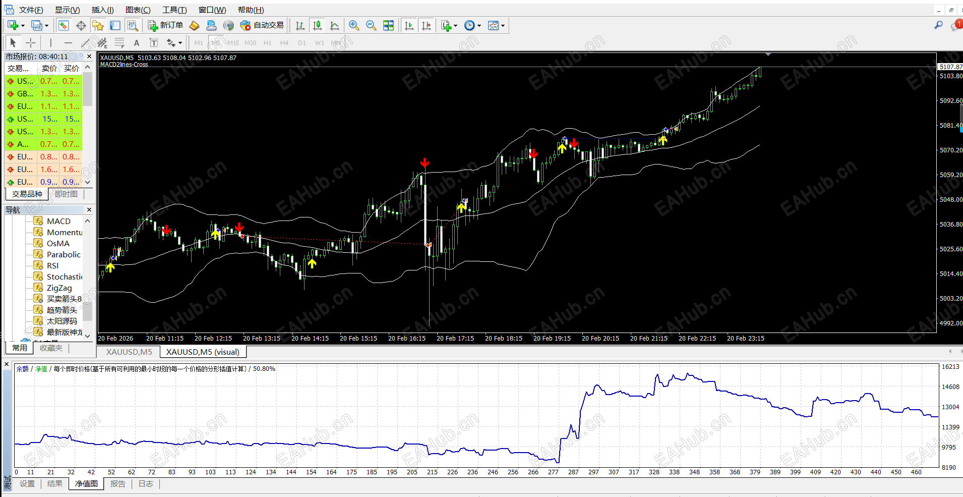The image size is (963, 497).
Task: Click the 自动交易 auto trading button
Action: click(x=262, y=25)
